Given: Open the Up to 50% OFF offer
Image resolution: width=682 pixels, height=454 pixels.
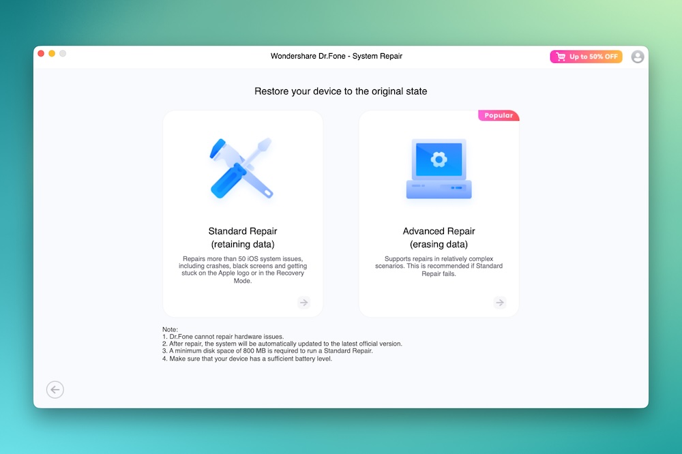Looking at the screenshot, I should coord(587,57).
